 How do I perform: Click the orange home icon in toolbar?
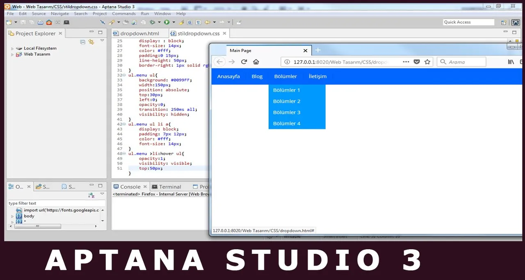49,22
